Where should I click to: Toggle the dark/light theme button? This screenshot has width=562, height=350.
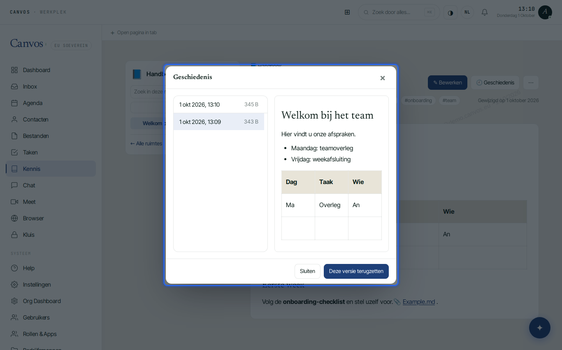[451, 12]
